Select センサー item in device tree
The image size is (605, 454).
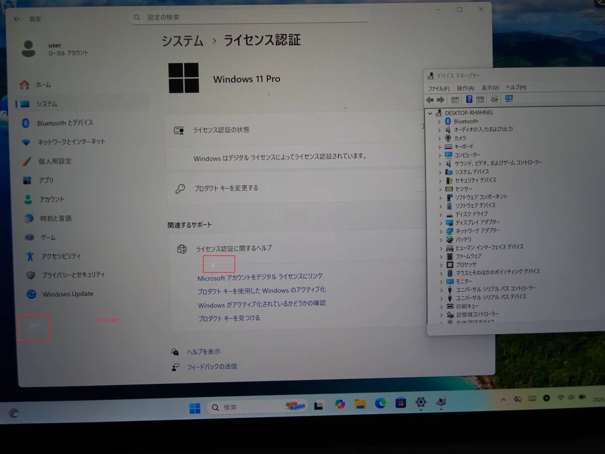click(x=464, y=189)
